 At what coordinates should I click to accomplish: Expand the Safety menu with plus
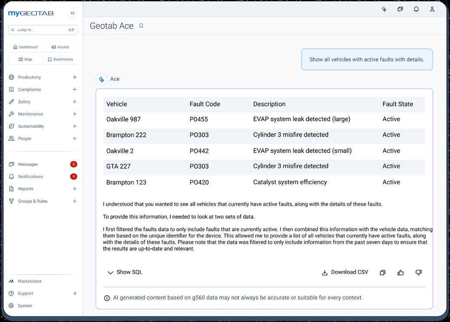point(75,102)
